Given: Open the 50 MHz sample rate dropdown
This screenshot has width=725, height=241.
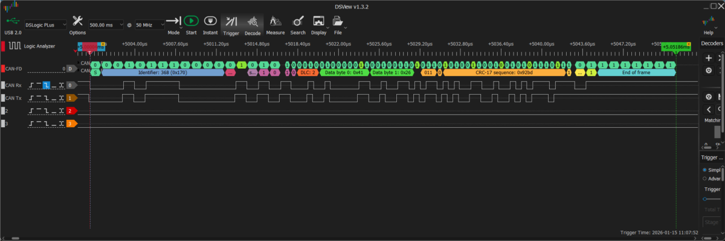Looking at the screenshot, I should (x=149, y=25).
